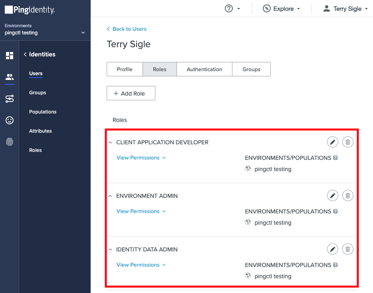The height and width of the screenshot is (293, 373).
Task: Select the Directory people icon in sidebar
Action: (x=9, y=77)
